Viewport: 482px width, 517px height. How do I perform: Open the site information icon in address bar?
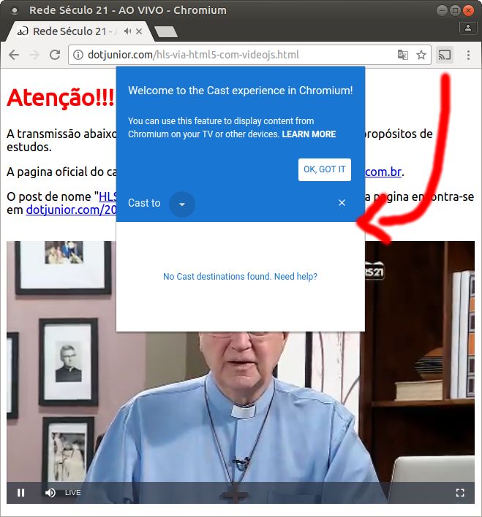pyautogui.click(x=78, y=55)
